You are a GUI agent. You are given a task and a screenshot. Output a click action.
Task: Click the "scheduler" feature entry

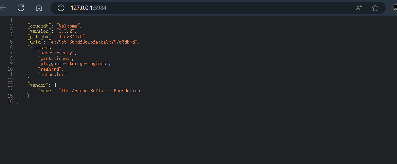52,74
